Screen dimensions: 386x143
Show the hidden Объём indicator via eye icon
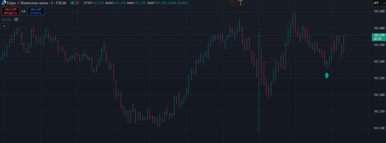(16, 19)
